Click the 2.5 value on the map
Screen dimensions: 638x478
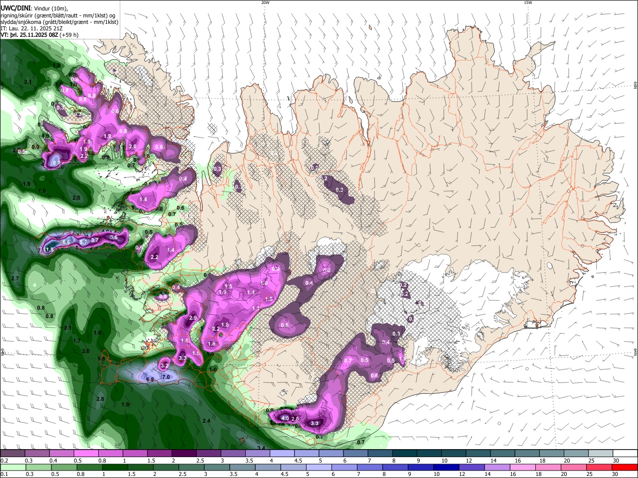pyautogui.click(x=76, y=198)
